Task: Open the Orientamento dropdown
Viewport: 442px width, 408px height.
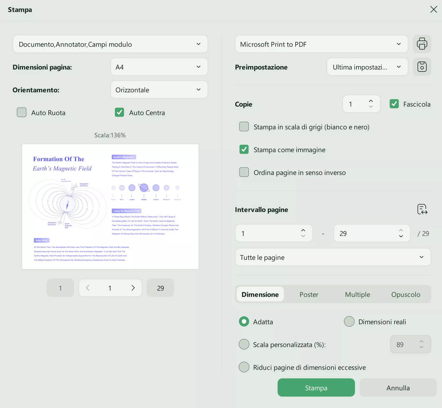Action: tap(159, 90)
